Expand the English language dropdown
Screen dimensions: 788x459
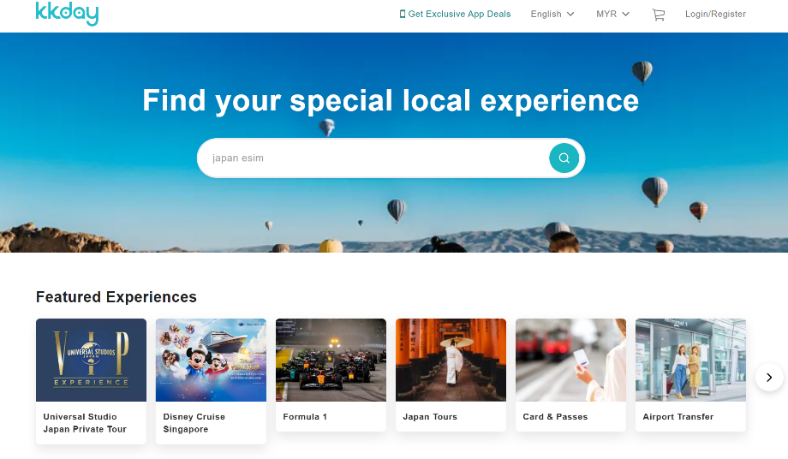point(552,14)
